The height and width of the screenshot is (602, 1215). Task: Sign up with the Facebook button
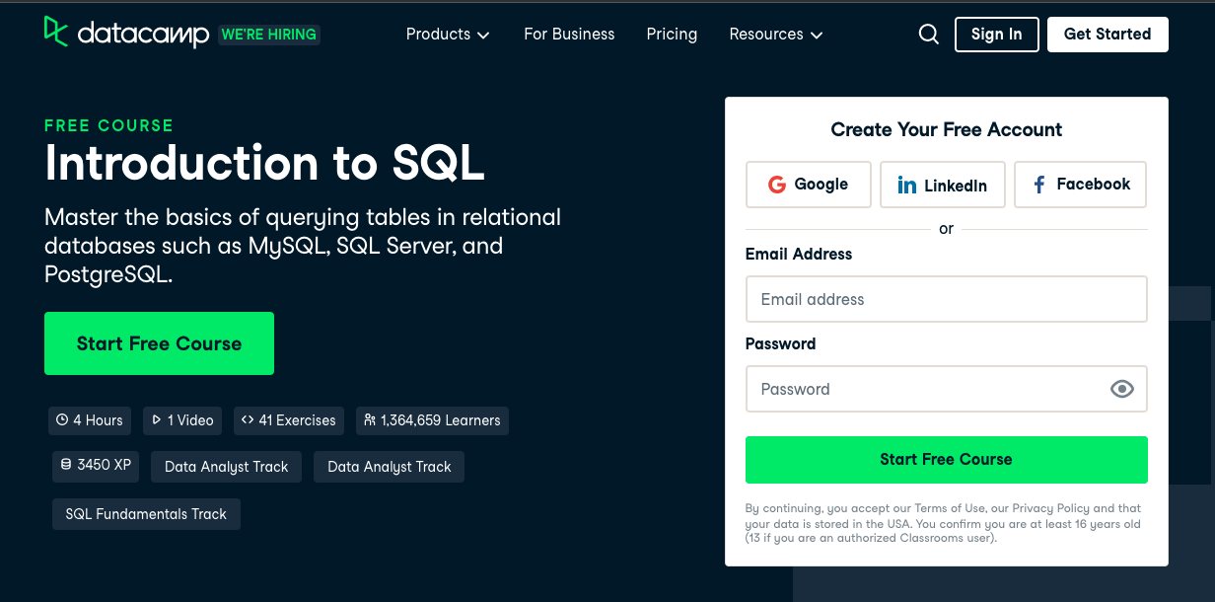click(1080, 185)
